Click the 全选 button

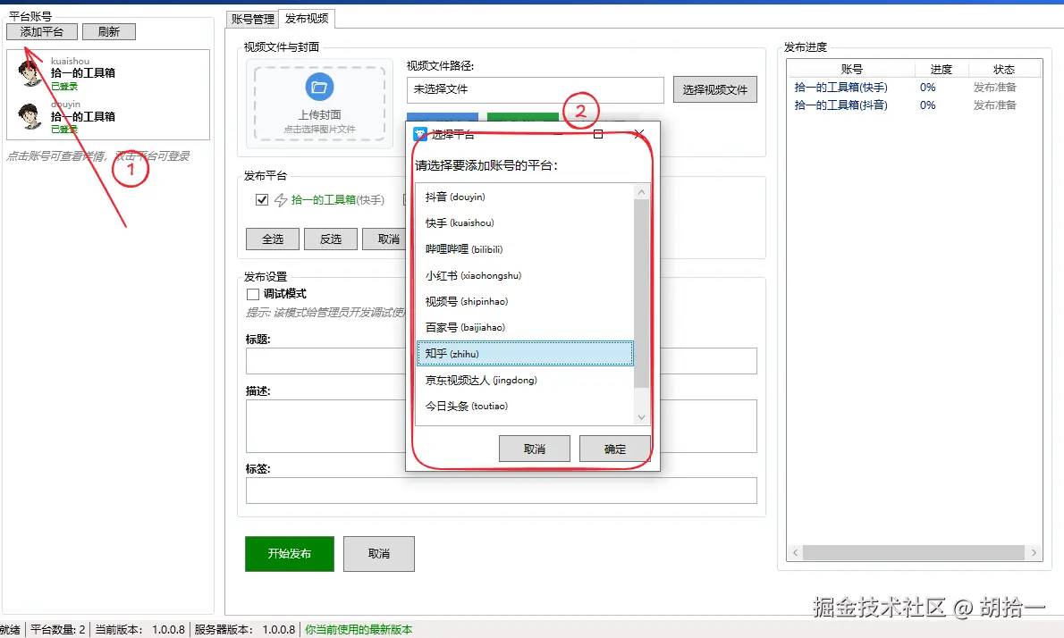(273, 239)
